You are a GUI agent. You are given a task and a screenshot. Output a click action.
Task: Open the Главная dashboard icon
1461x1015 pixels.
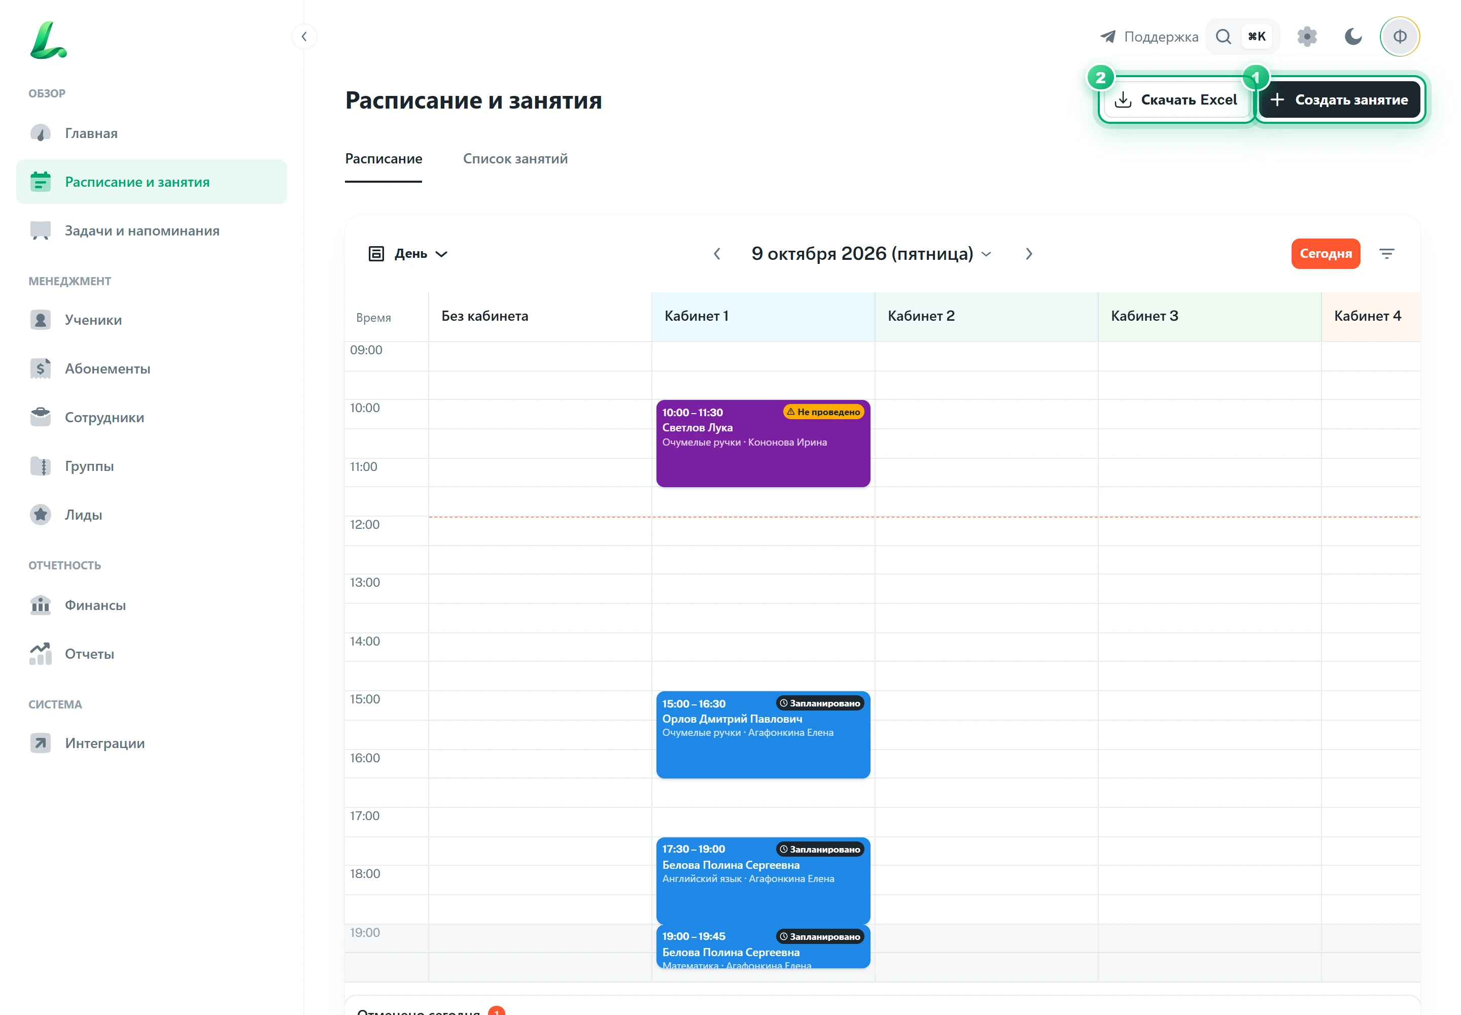point(41,133)
